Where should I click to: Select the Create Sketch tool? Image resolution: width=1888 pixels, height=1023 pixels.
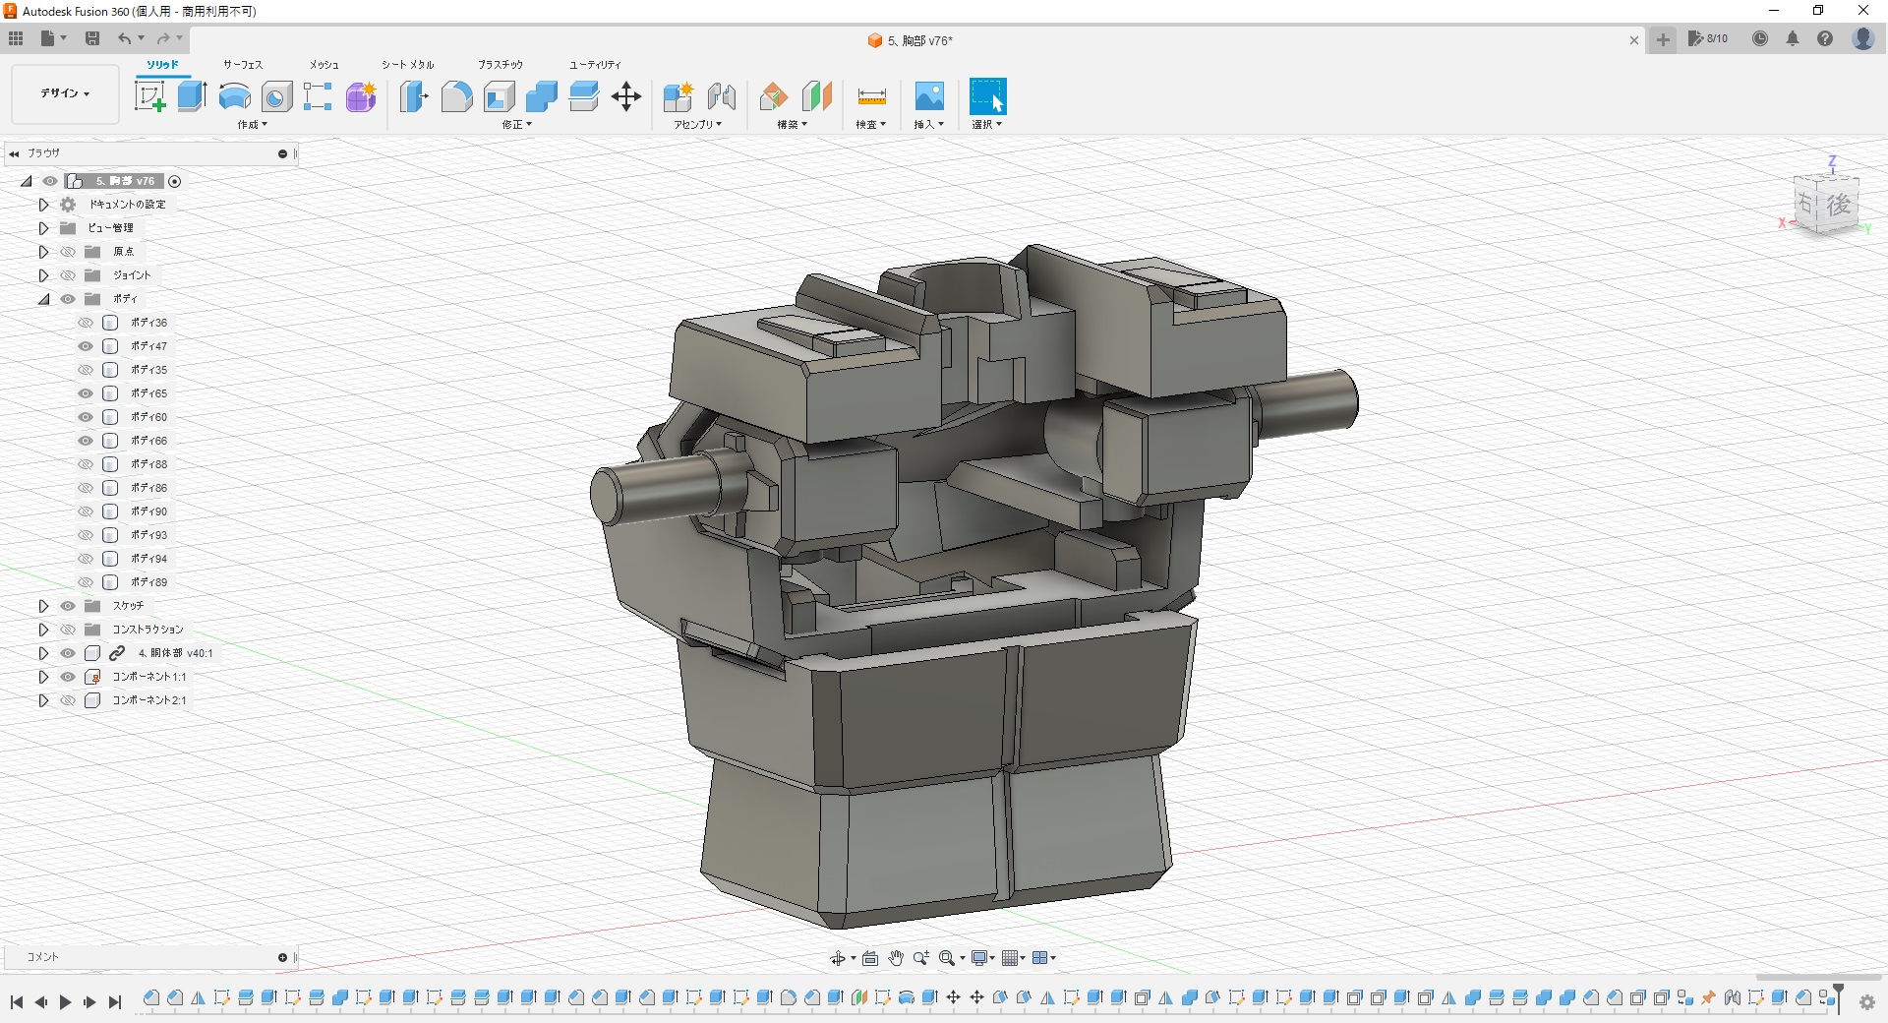(x=149, y=96)
